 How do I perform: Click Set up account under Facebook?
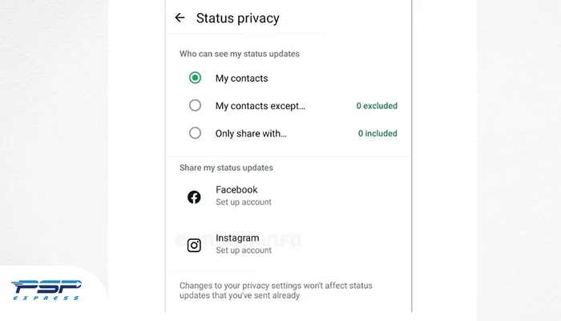(x=244, y=202)
